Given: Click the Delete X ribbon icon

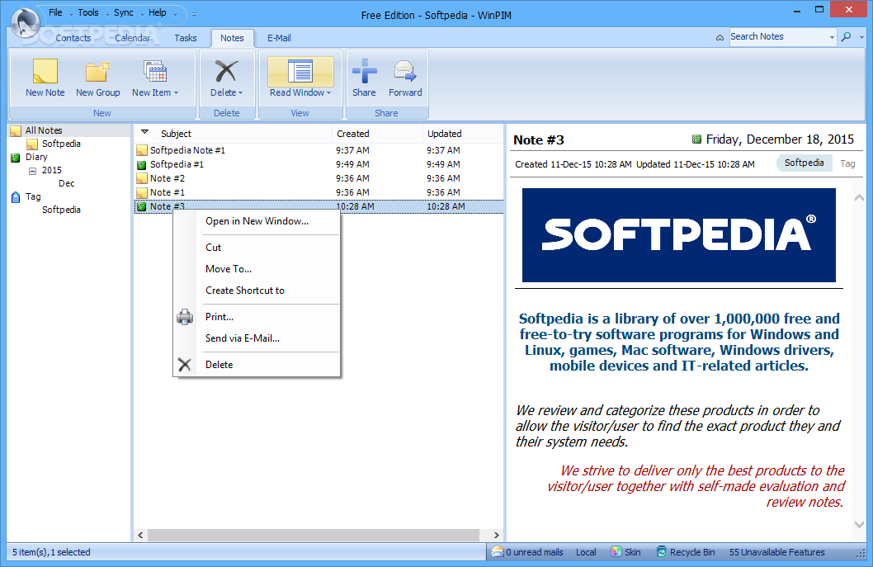Looking at the screenshot, I should [x=227, y=71].
